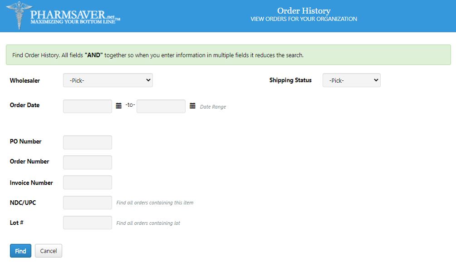
Task: Open the Wholesaler dropdown
Action: pyautogui.click(x=108, y=80)
